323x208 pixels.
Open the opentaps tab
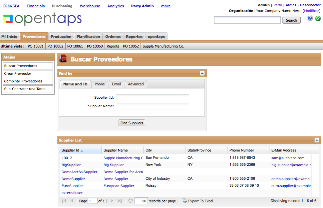point(156,36)
